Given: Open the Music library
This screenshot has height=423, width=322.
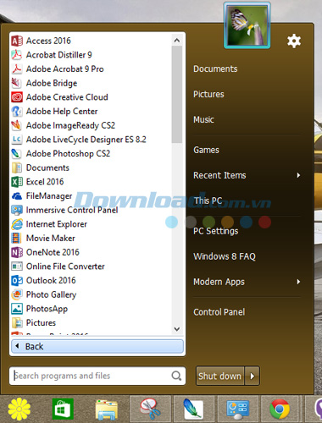Looking at the screenshot, I should (x=203, y=119).
